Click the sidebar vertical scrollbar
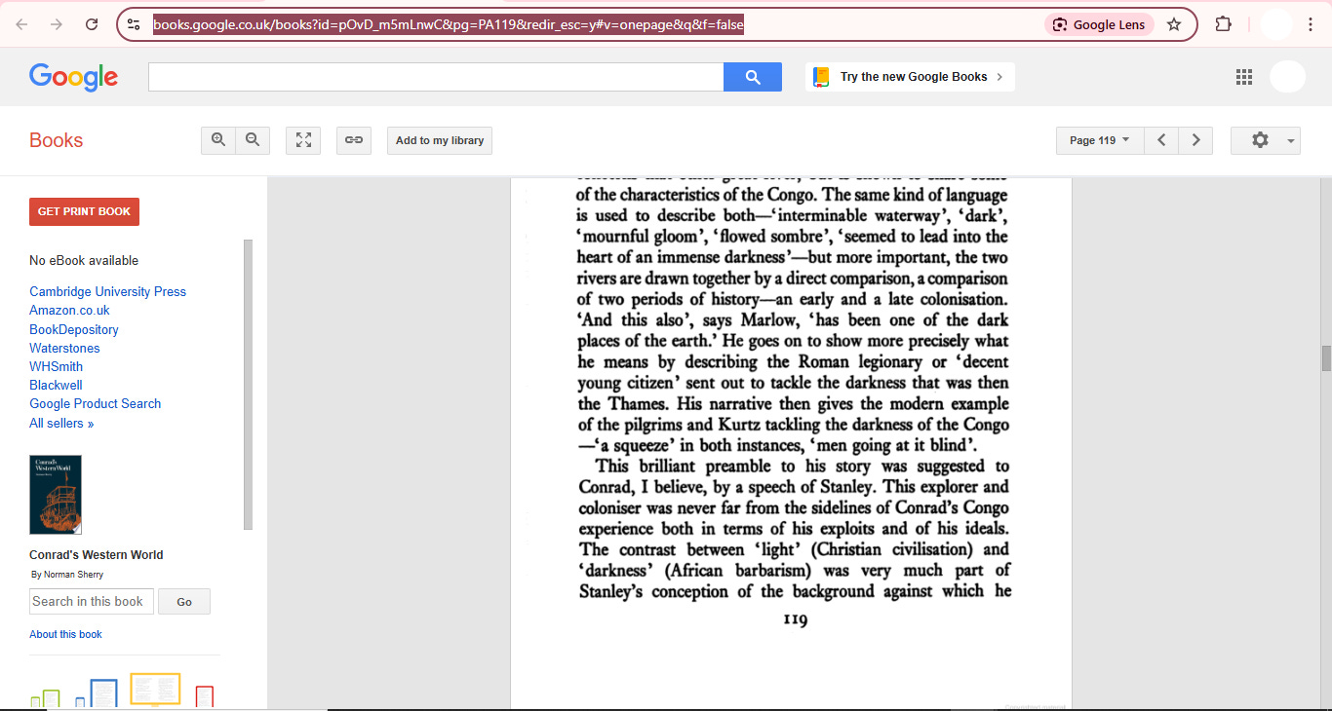 pyautogui.click(x=248, y=384)
